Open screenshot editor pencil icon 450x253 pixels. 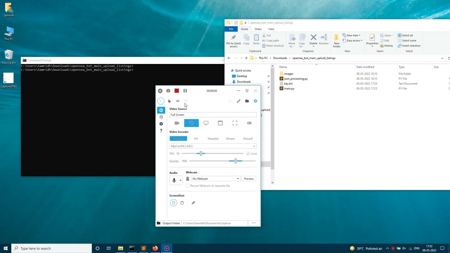click(193, 203)
